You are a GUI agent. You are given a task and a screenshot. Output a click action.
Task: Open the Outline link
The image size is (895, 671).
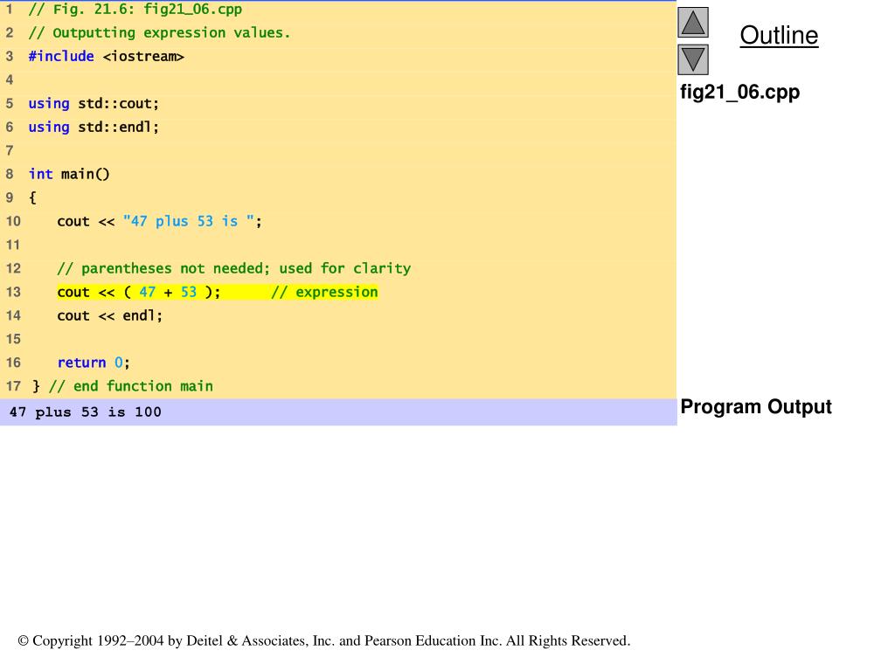(779, 35)
